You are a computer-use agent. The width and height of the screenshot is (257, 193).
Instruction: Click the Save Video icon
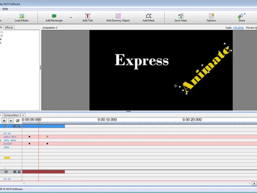point(181,16)
